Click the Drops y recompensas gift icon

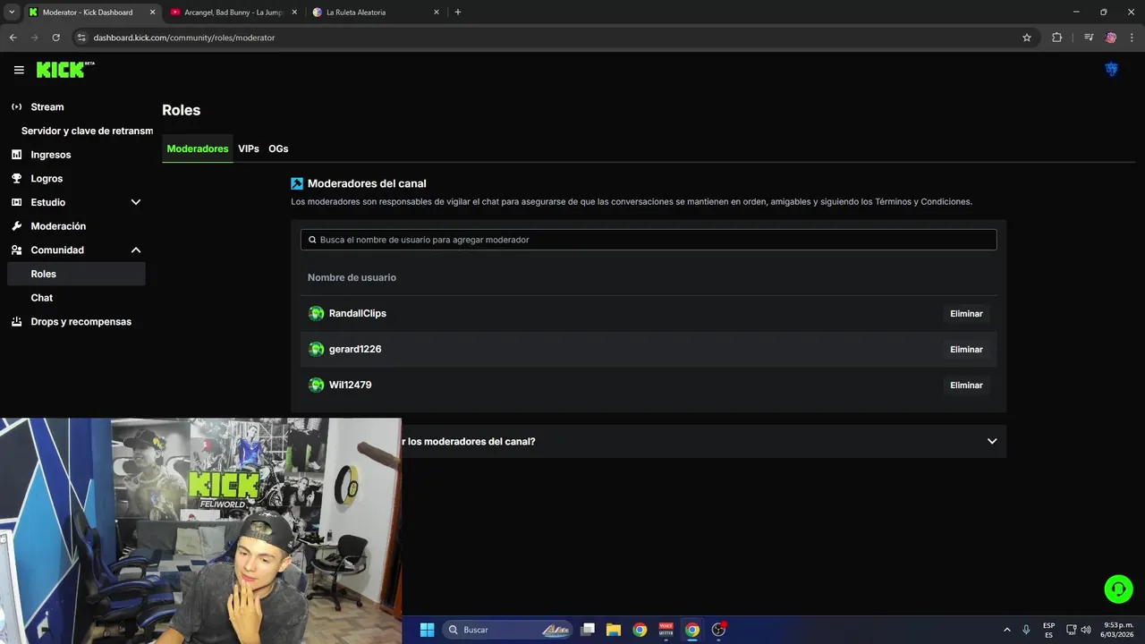pyautogui.click(x=16, y=322)
